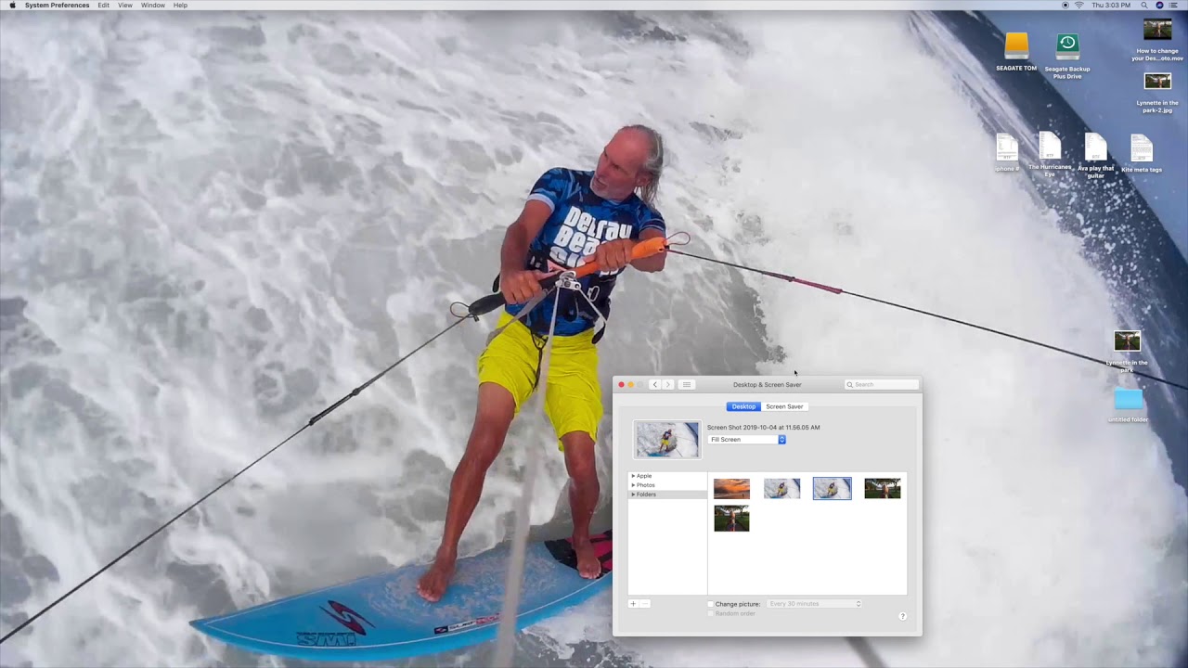
Task: Open the Every 30 minutes interval dropdown
Action: (814, 604)
